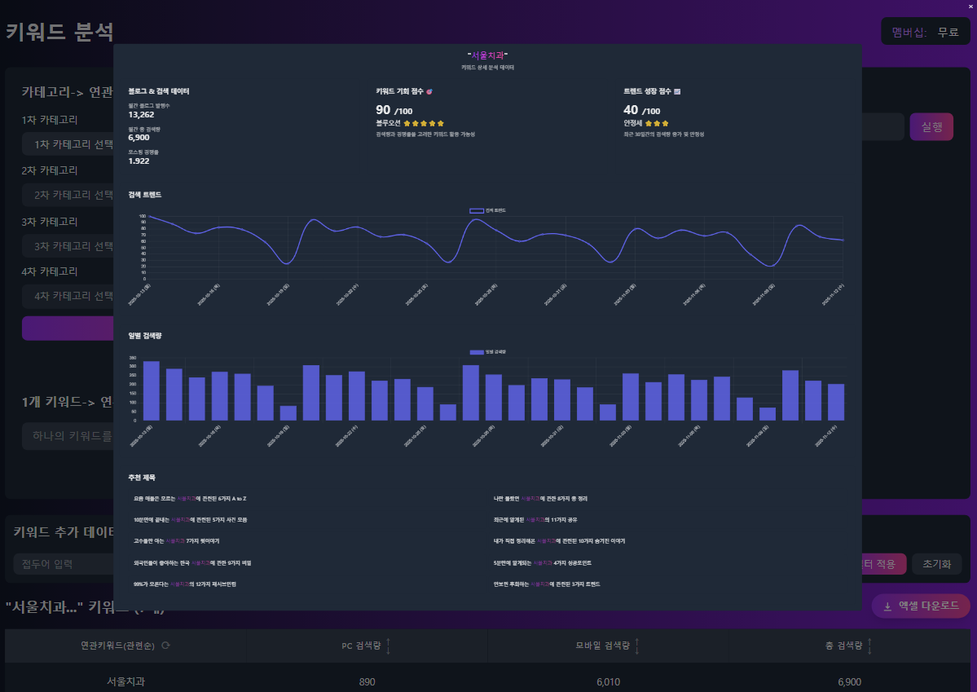Close the keyword detail popup with X
This screenshot has width=977, height=692.
tap(970, 6)
